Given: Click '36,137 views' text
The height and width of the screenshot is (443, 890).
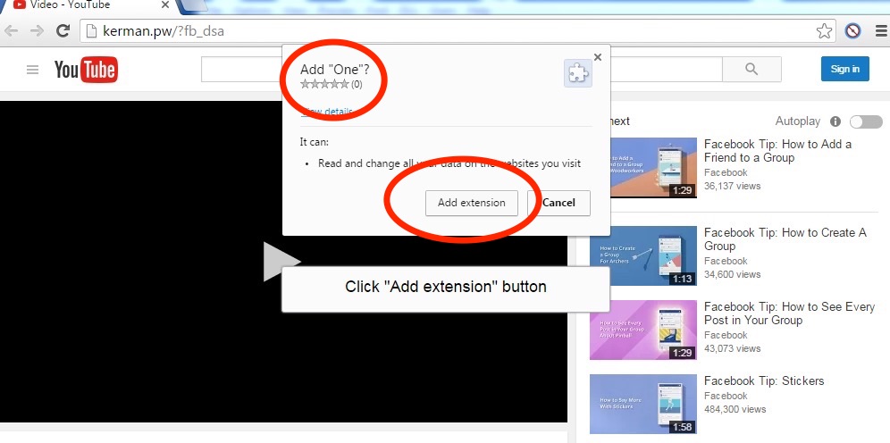Looking at the screenshot, I should click(x=732, y=186).
